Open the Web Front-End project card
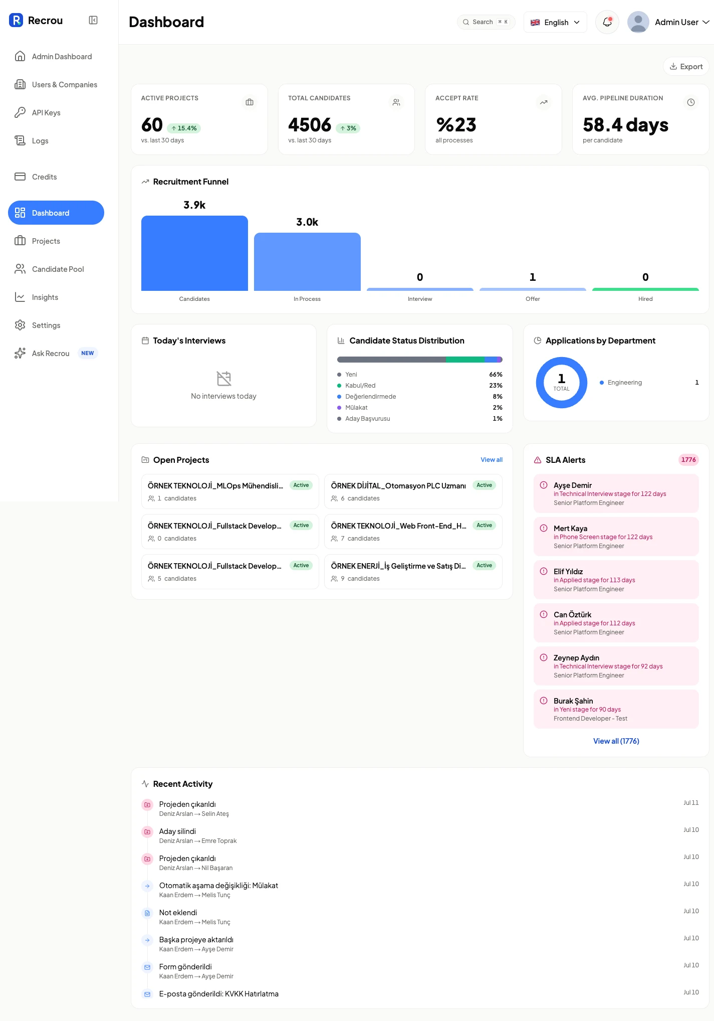The image size is (714, 1021). click(413, 532)
